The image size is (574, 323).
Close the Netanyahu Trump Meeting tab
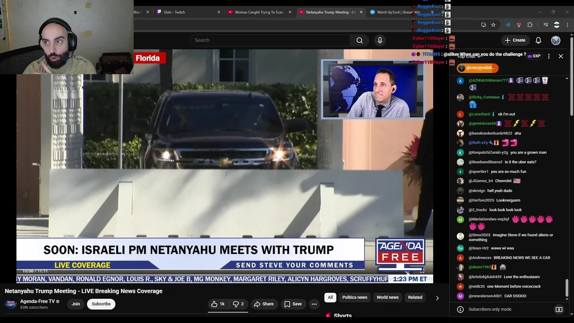361,12
